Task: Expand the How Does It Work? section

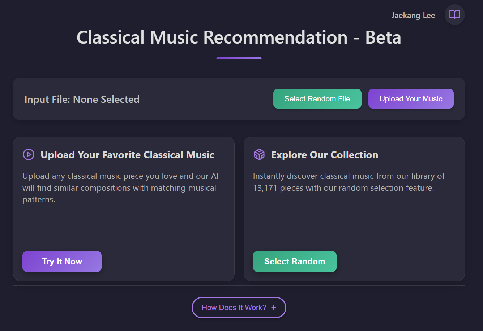Action: [x=239, y=308]
